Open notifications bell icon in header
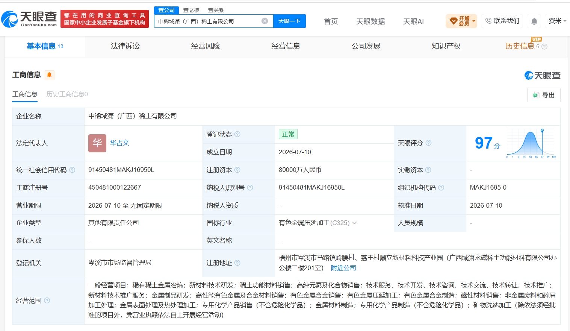This screenshot has width=570, height=331. (534, 21)
